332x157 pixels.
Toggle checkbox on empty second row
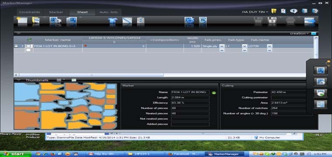[x=28, y=50]
